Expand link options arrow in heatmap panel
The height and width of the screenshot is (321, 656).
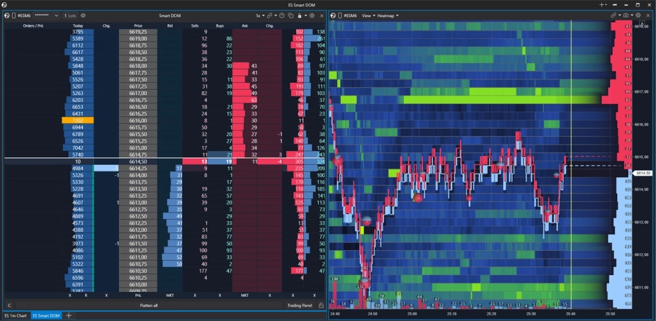coord(619,15)
